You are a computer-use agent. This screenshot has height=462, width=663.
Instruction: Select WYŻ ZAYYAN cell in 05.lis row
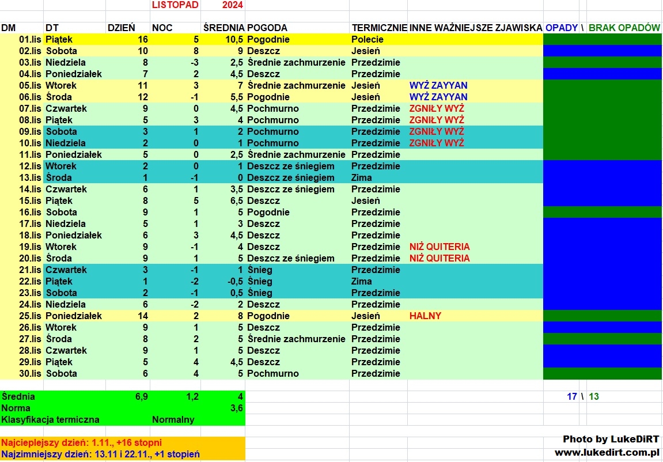(438, 85)
